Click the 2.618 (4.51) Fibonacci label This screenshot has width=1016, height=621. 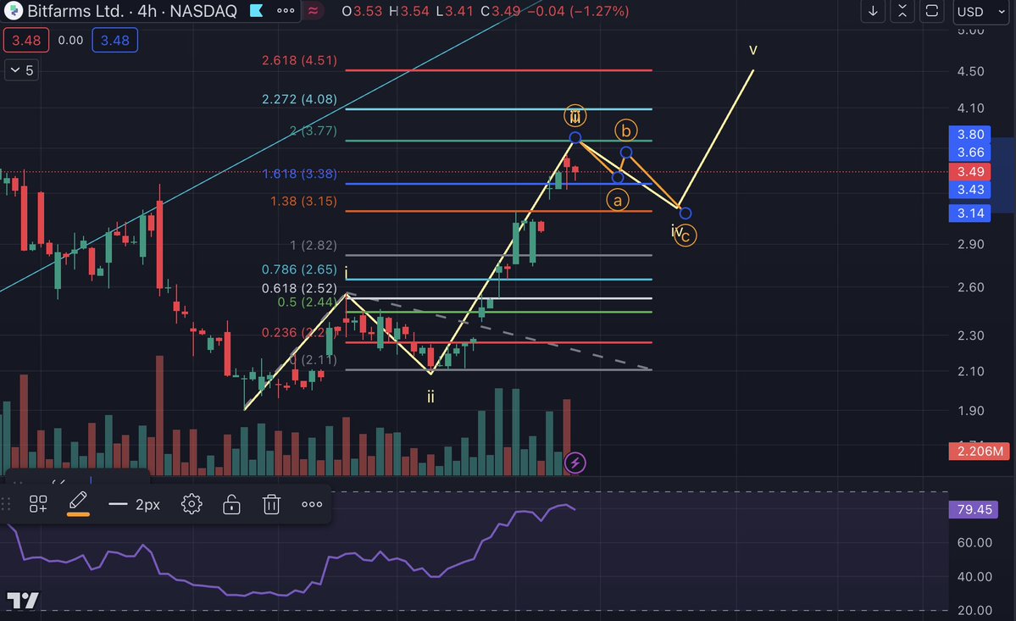point(299,60)
